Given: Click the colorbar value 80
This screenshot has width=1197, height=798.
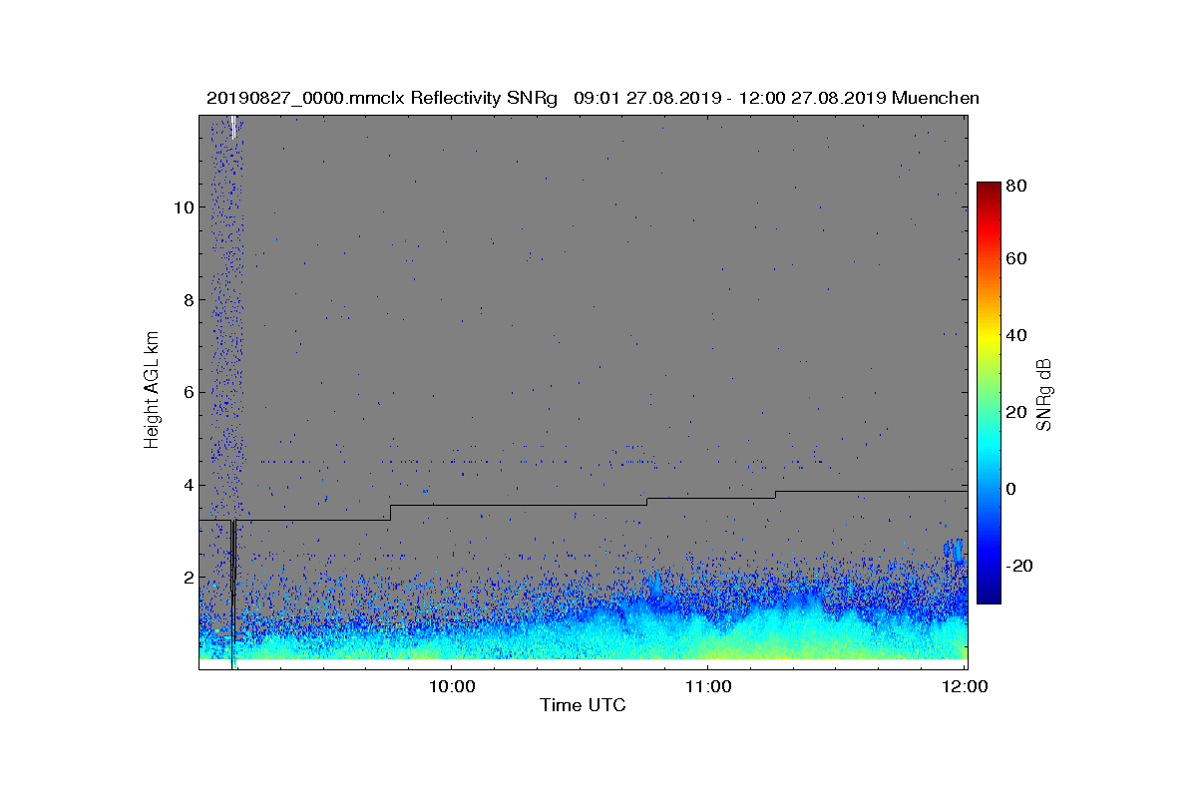Looking at the screenshot, I should [1017, 185].
